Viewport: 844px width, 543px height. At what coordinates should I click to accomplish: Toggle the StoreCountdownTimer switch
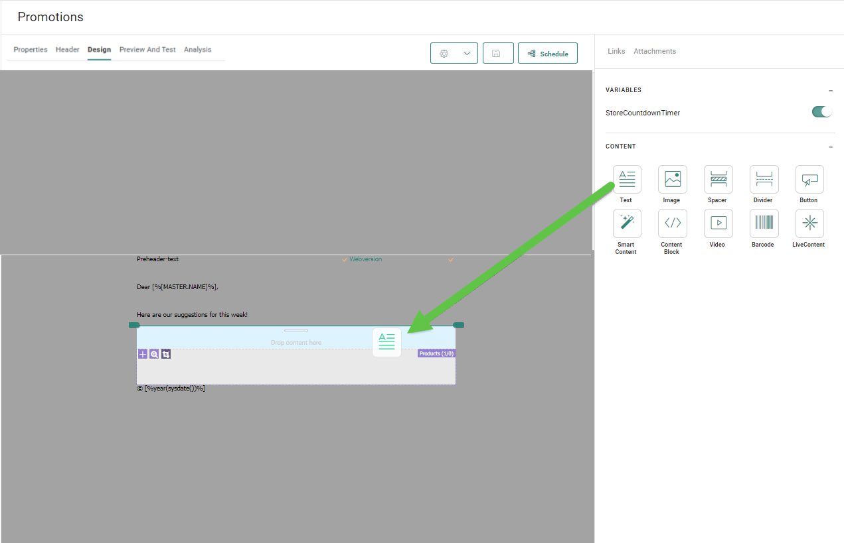pyautogui.click(x=821, y=112)
